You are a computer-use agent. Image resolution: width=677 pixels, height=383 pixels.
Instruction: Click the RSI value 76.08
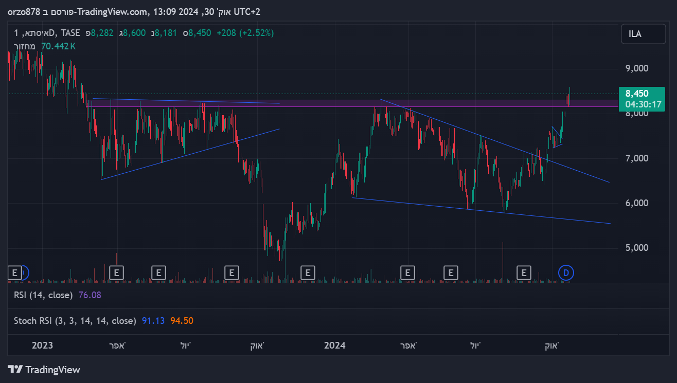click(x=90, y=295)
